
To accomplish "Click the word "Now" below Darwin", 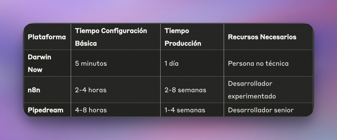I will coord(35,70).
